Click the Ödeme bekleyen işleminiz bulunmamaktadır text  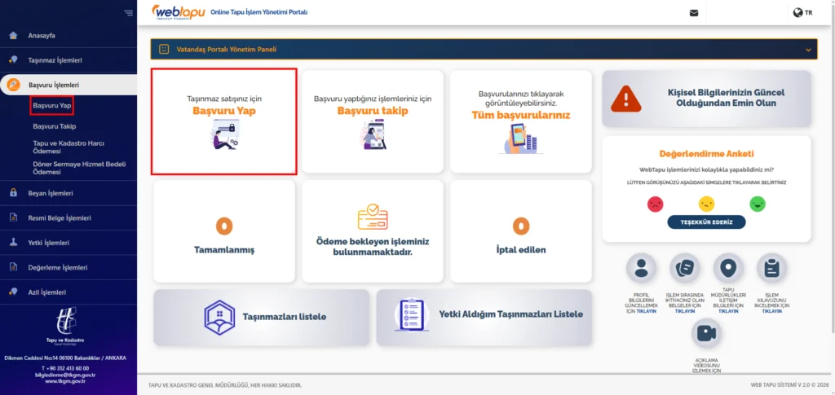click(372, 246)
